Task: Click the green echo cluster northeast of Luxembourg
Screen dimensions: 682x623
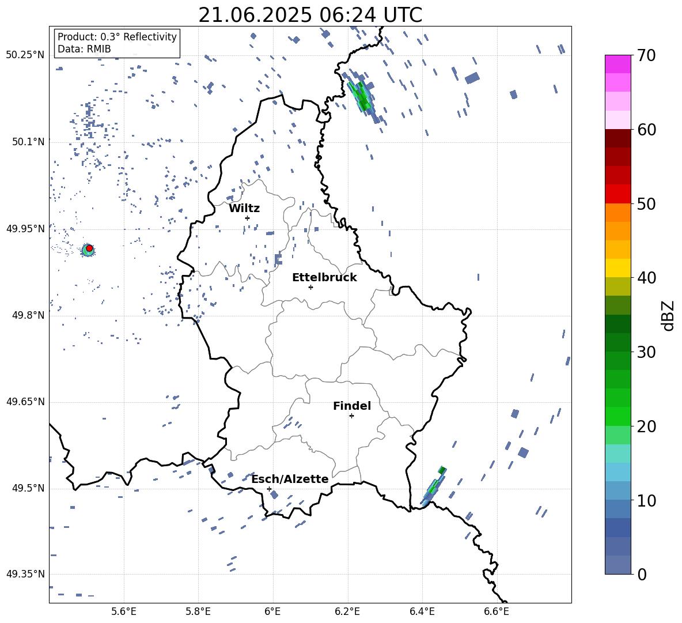Action: tap(361, 97)
